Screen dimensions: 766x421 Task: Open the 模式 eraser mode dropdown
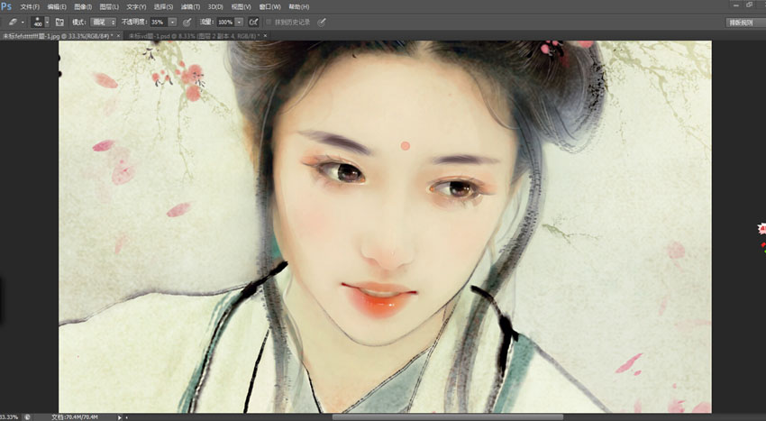point(104,21)
